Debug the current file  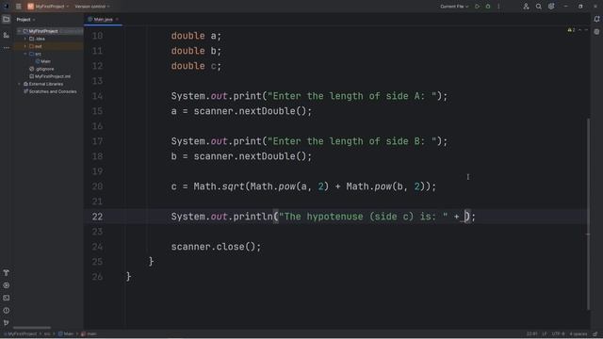(x=488, y=7)
